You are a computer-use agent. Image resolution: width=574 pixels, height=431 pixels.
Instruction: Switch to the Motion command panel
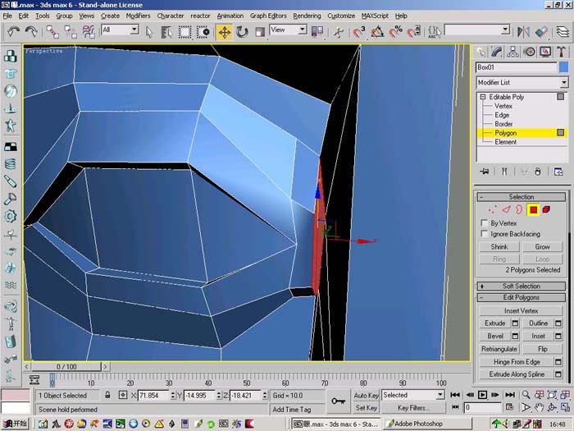(x=530, y=52)
